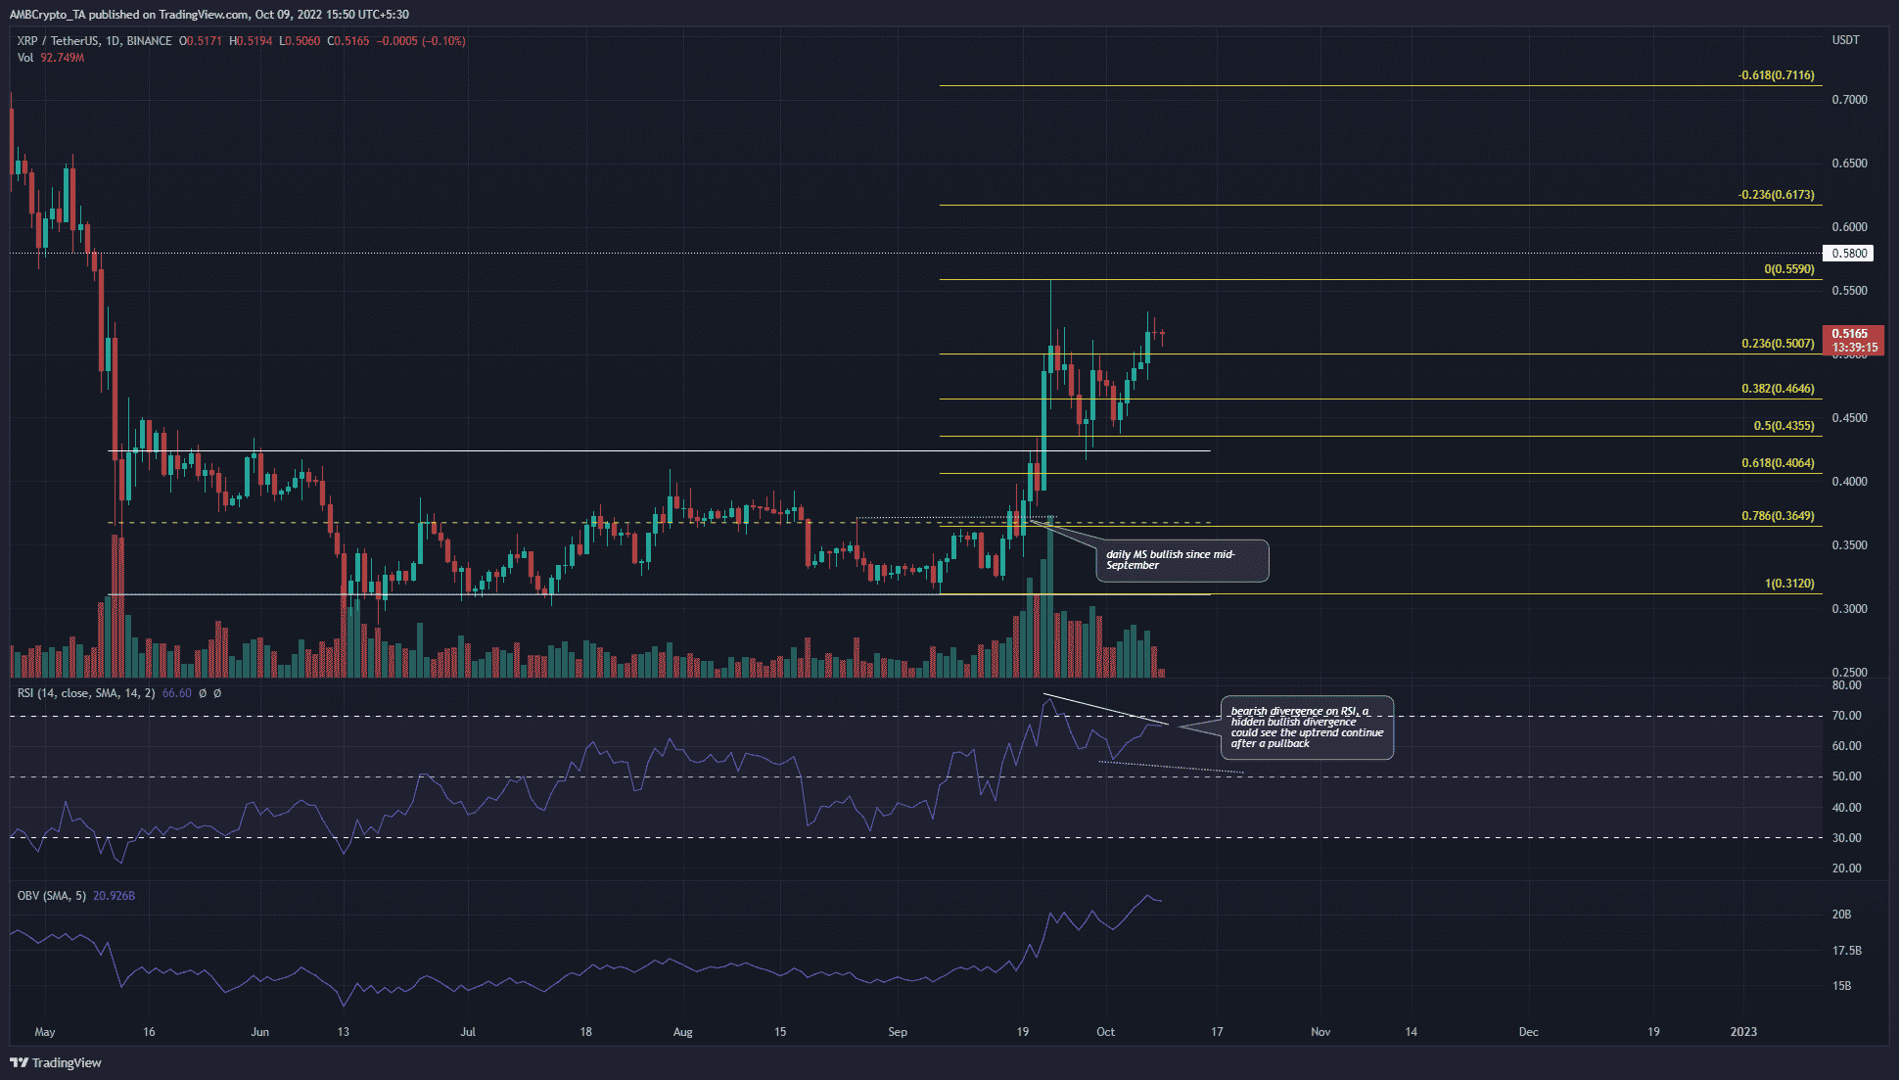Click the Nov date axis label

click(x=1320, y=1032)
